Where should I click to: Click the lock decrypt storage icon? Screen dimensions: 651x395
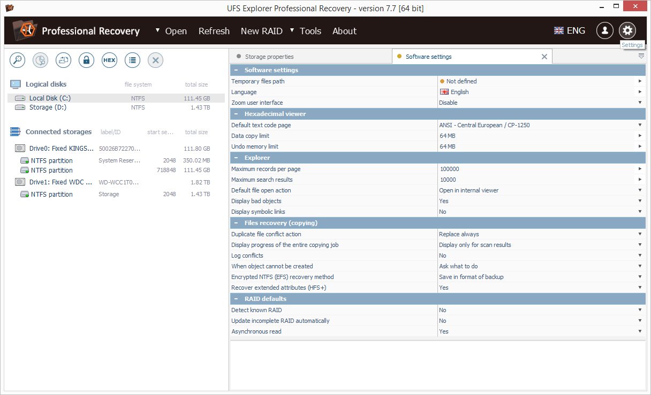pos(87,60)
